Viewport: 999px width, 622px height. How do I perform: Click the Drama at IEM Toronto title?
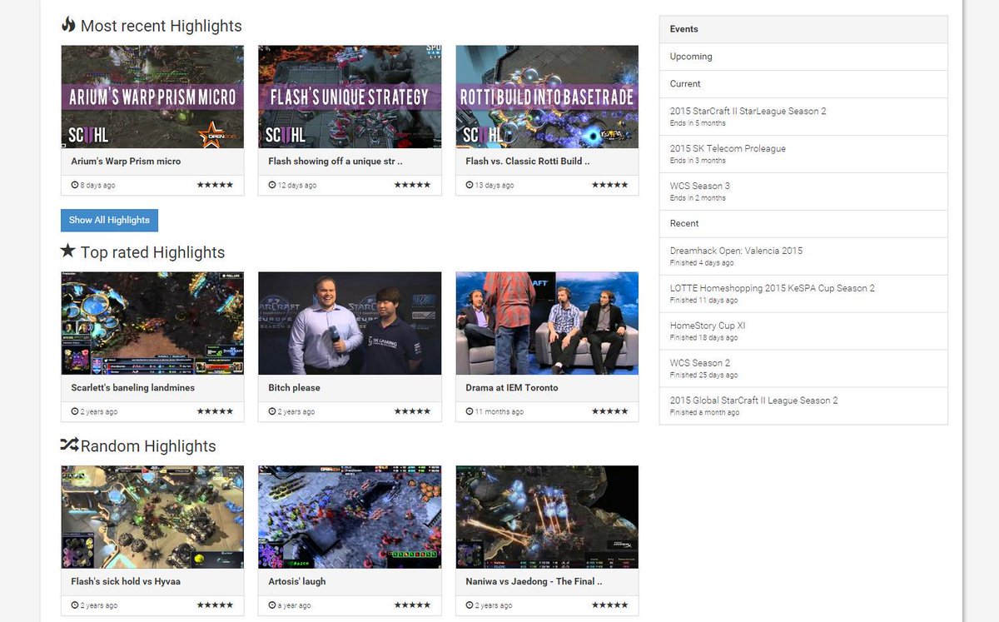coord(512,388)
